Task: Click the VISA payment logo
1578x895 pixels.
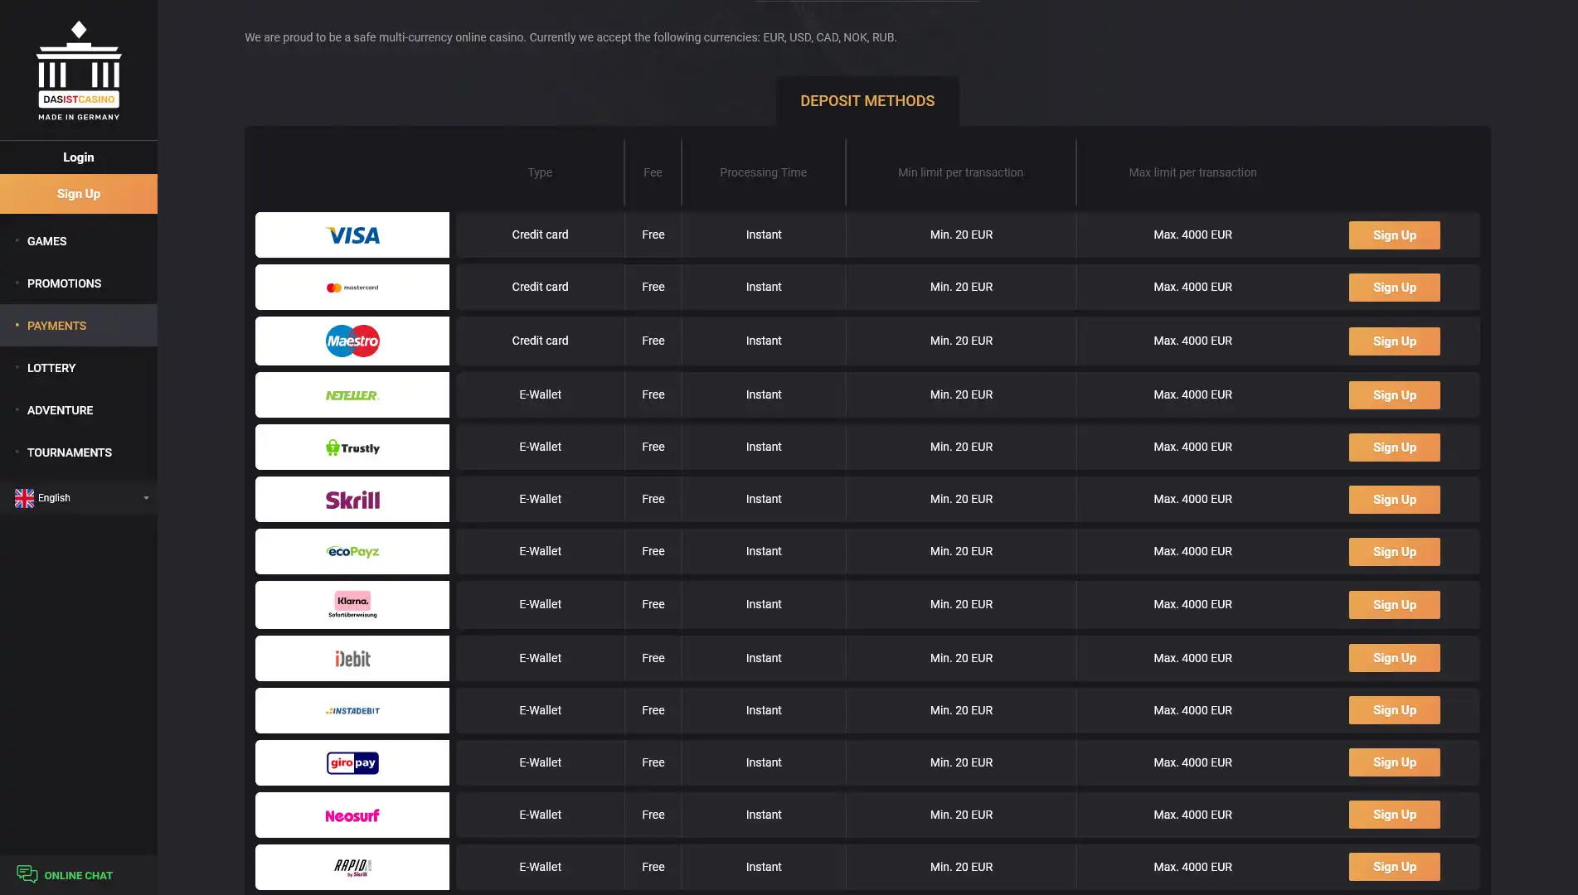Action: (352, 235)
